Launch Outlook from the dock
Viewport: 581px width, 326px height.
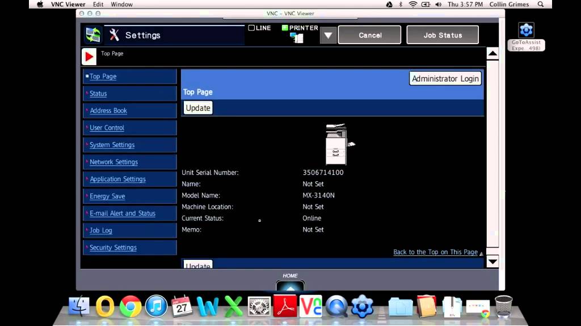tap(105, 306)
